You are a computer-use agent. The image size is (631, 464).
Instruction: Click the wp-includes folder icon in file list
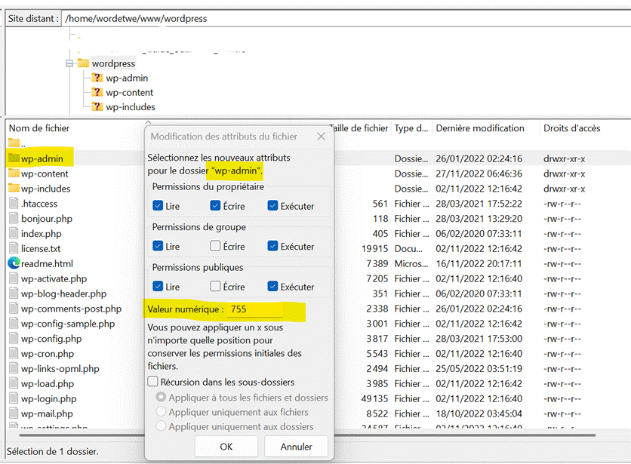(x=14, y=189)
